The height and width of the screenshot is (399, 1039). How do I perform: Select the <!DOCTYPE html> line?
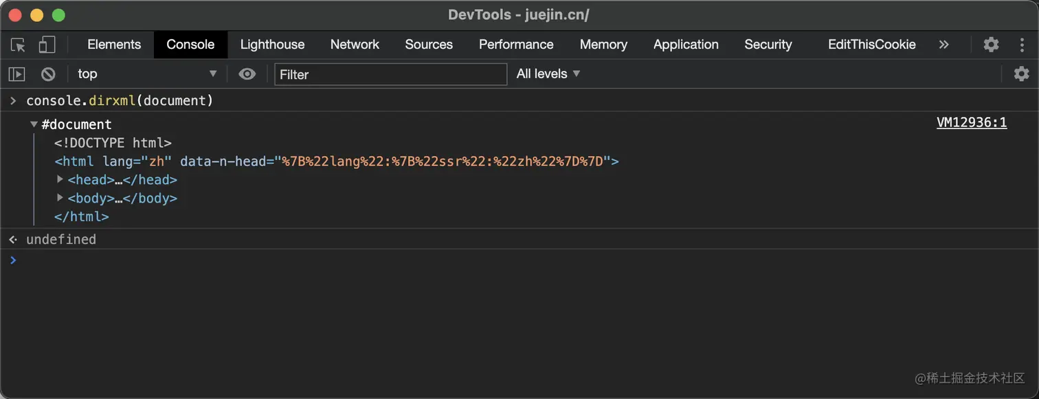click(113, 143)
